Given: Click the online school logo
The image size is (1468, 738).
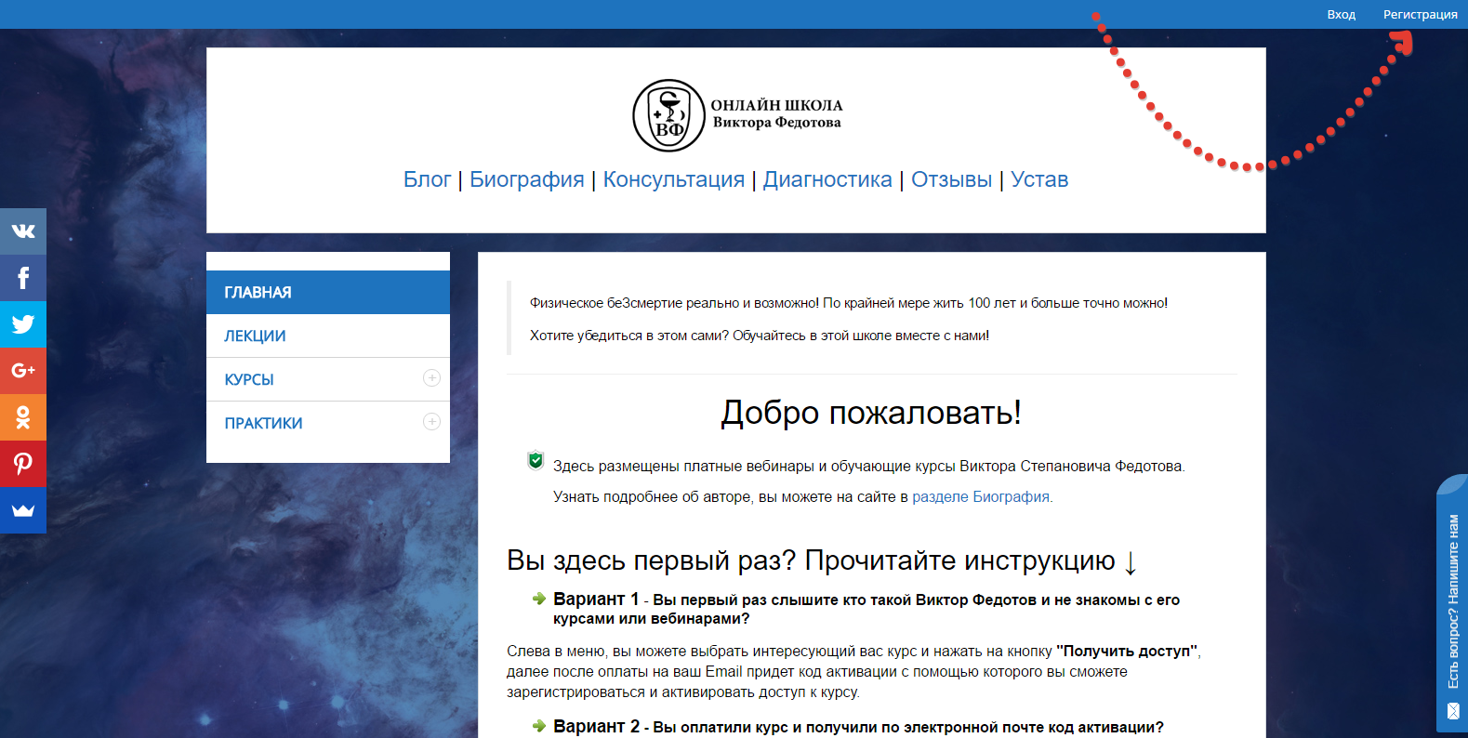Looking at the screenshot, I should click(737, 115).
